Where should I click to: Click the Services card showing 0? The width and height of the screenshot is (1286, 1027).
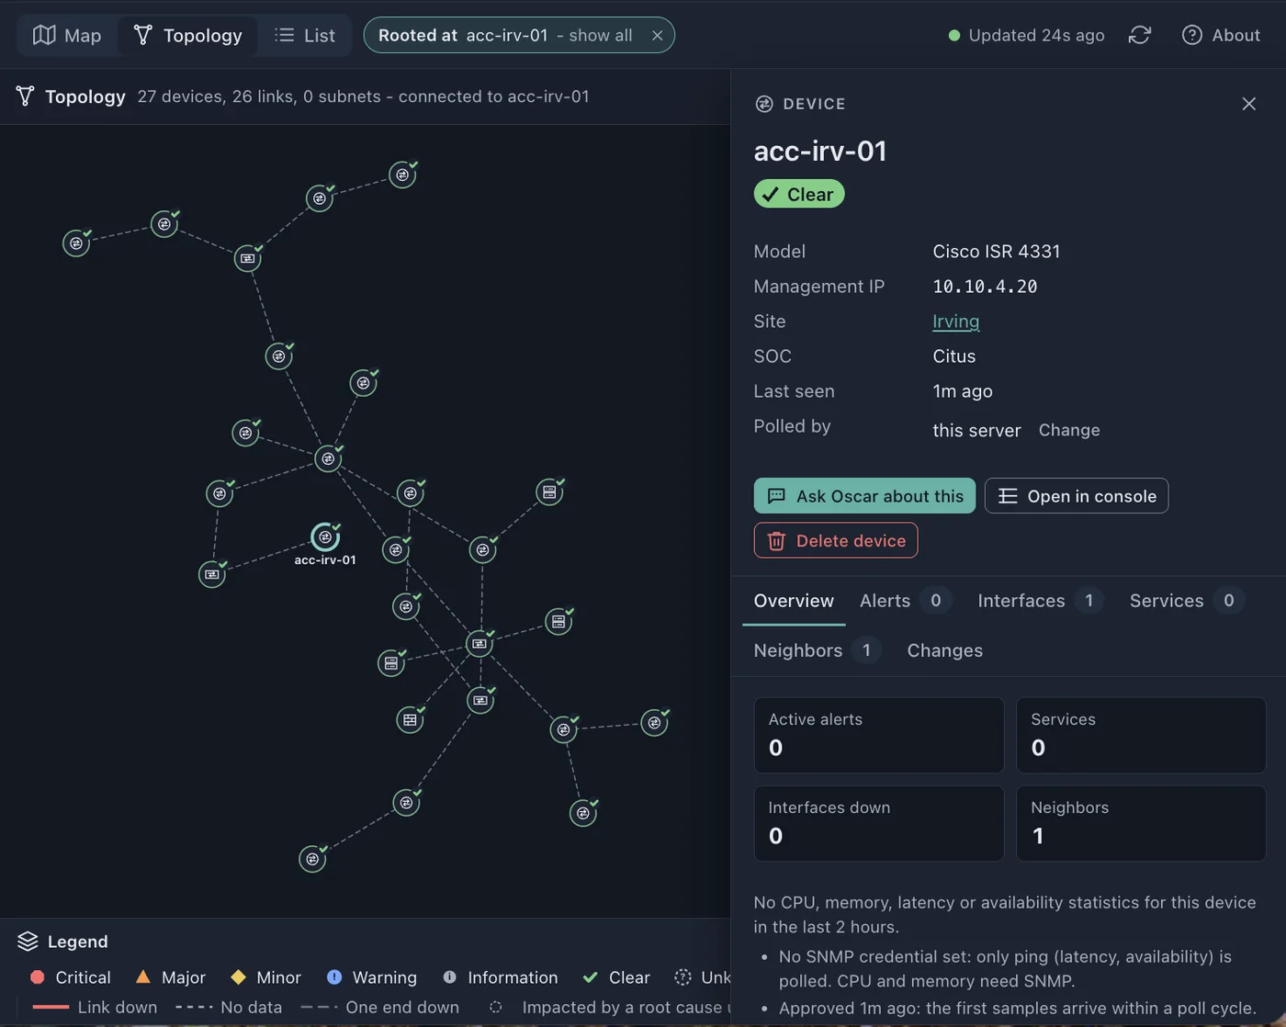[x=1141, y=735]
